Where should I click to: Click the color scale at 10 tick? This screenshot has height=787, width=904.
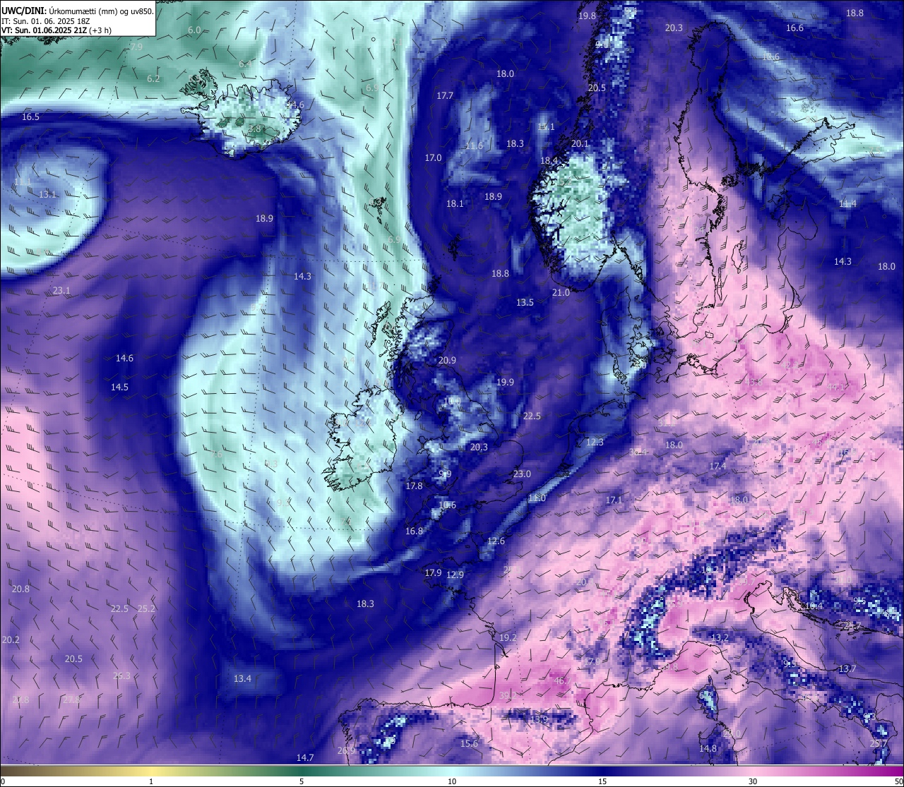[452, 781]
